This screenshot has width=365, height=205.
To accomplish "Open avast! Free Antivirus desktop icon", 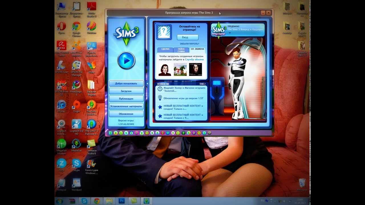I will pos(76,49).
